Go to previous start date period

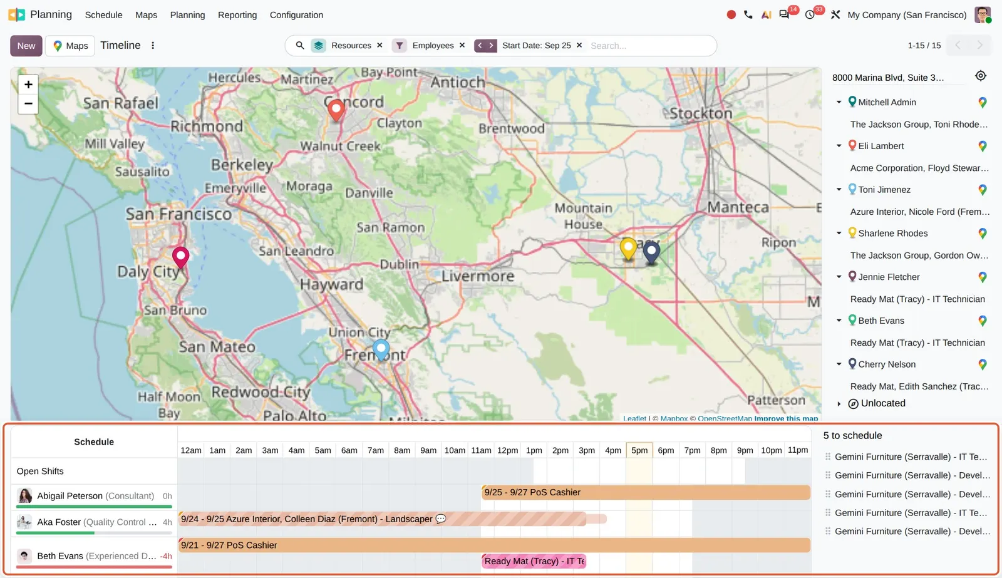pyautogui.click(x=480, y=45)
